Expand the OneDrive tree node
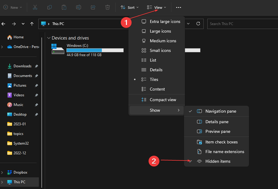 click(2, 47)
